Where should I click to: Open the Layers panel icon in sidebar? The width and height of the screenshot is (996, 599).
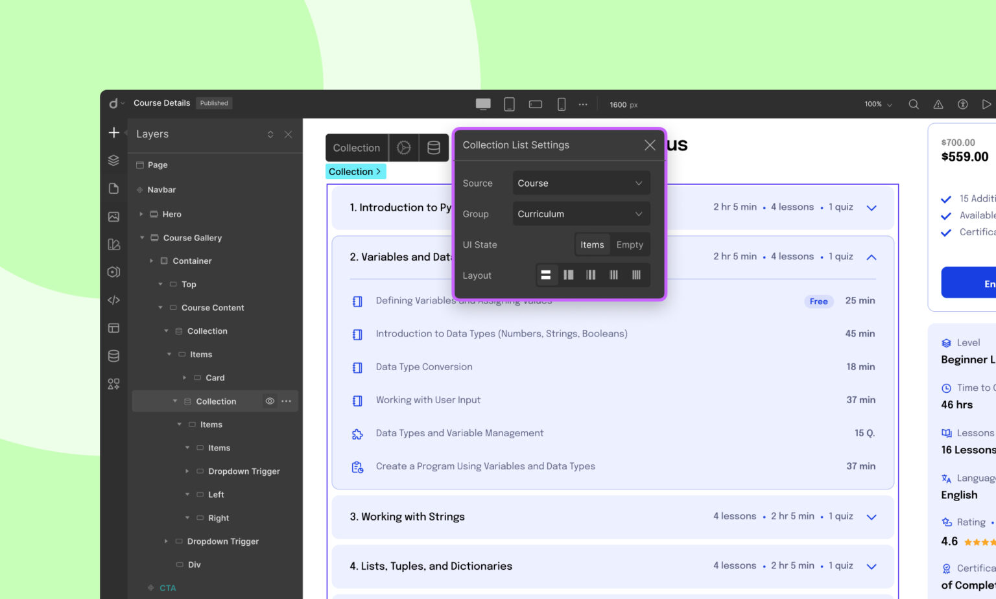(x=113, y=160)
